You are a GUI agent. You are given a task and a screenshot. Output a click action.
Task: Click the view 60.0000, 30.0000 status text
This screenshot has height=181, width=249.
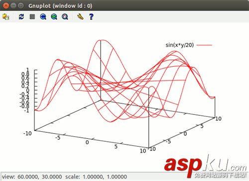32,177
